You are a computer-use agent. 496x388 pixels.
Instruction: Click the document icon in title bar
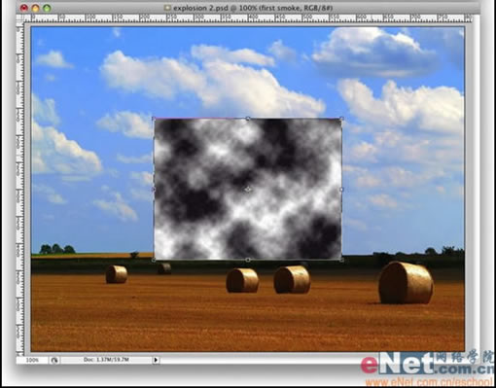(167, 8)
